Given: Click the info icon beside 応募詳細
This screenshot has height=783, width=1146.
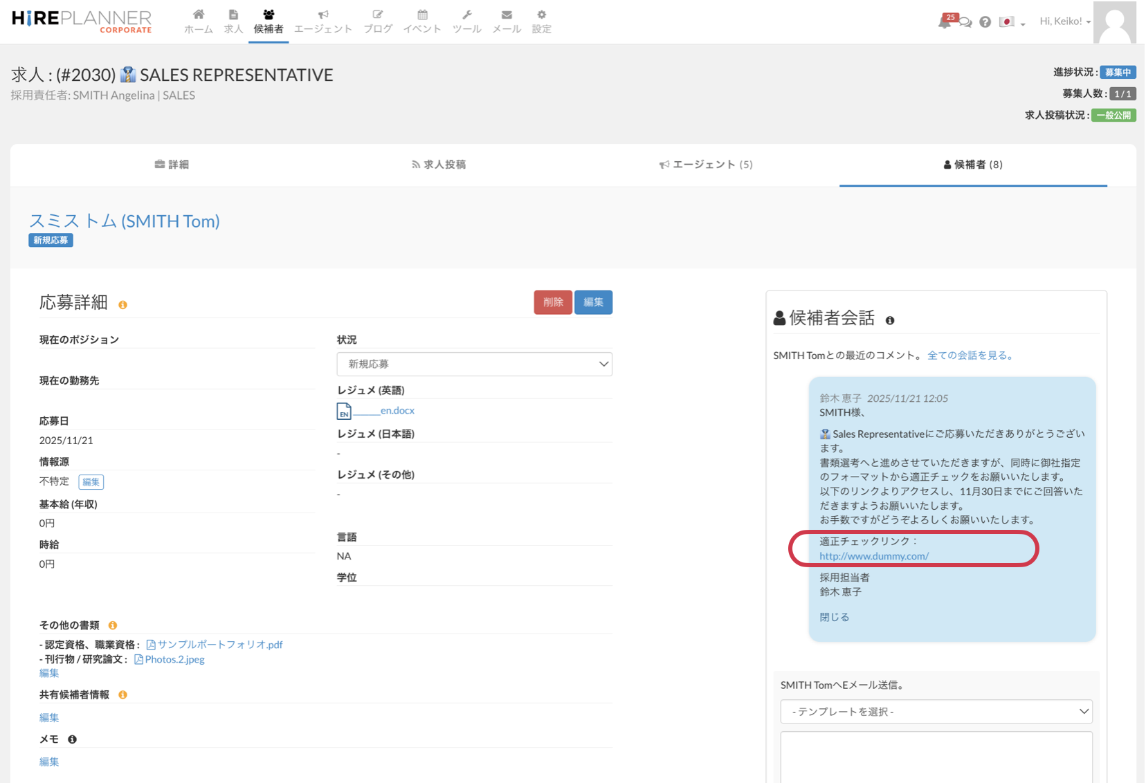Looking at the screenshot, I should click(122, 305).
